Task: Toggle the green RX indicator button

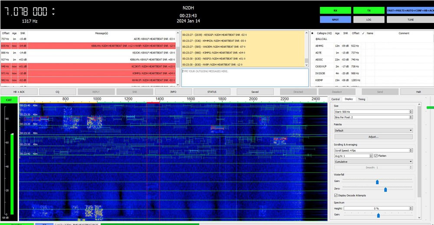Action: [335, 10]
